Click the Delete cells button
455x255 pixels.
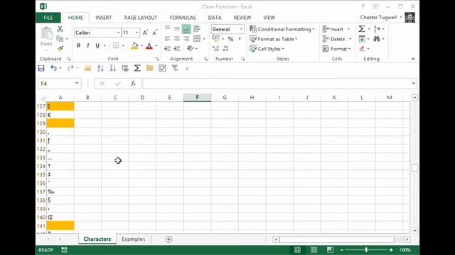337,39
